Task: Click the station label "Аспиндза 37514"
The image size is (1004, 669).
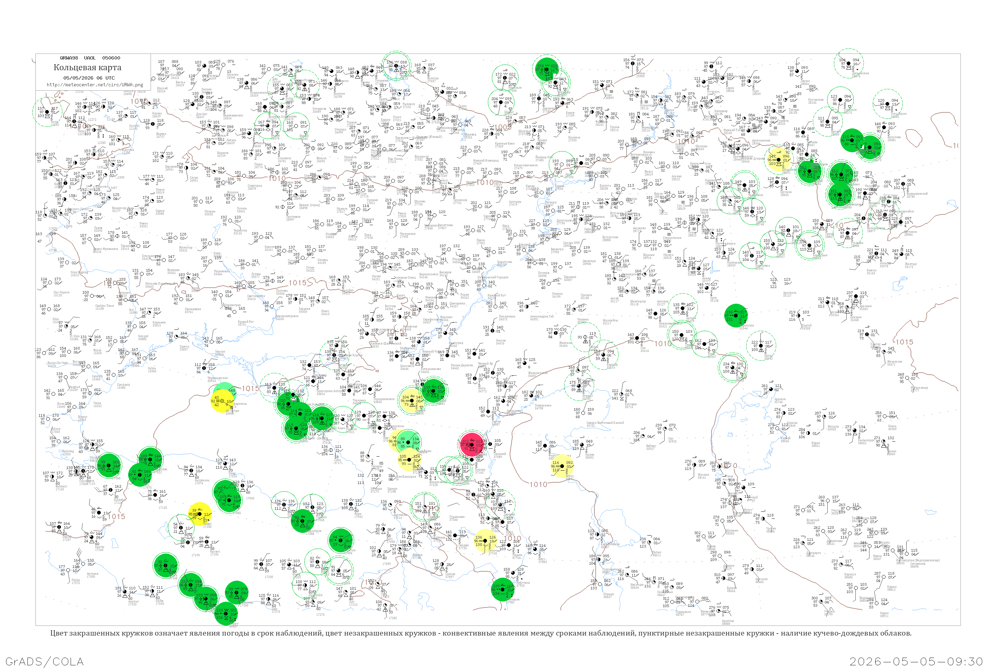Action: 400,516
